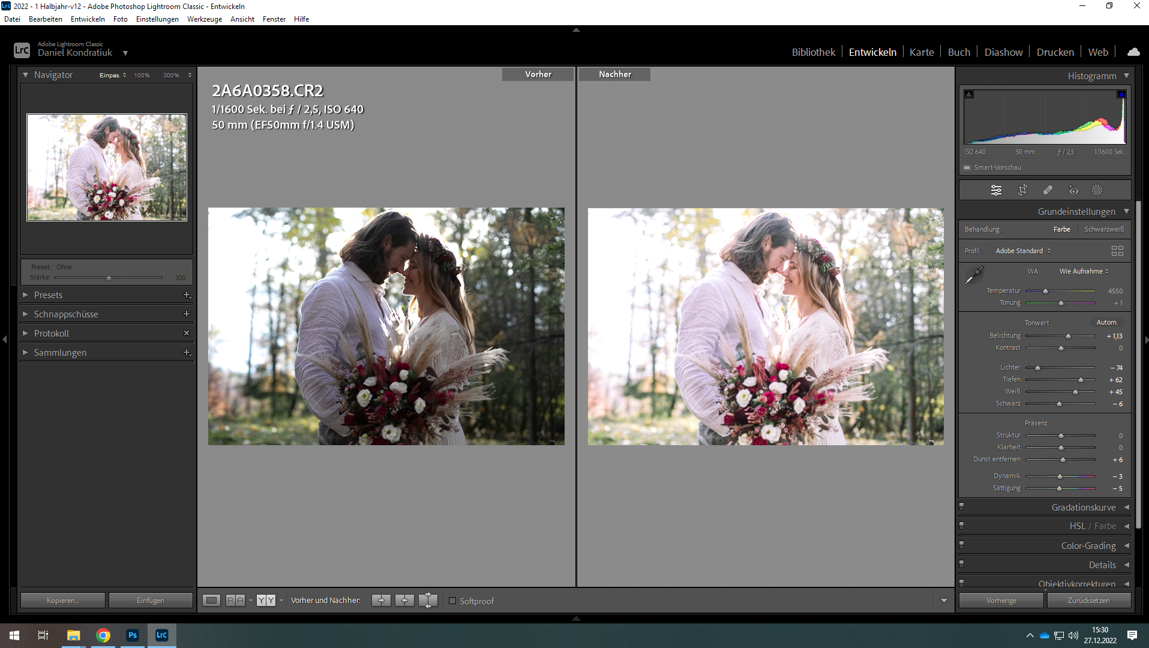This screenshot has height=648, width=1149.
Task: Open the Wie Aufnahme white balance dropdown
Action: pos(1084,271)
